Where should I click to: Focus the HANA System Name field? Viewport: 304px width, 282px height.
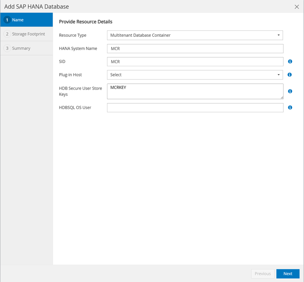coord(195,48)
